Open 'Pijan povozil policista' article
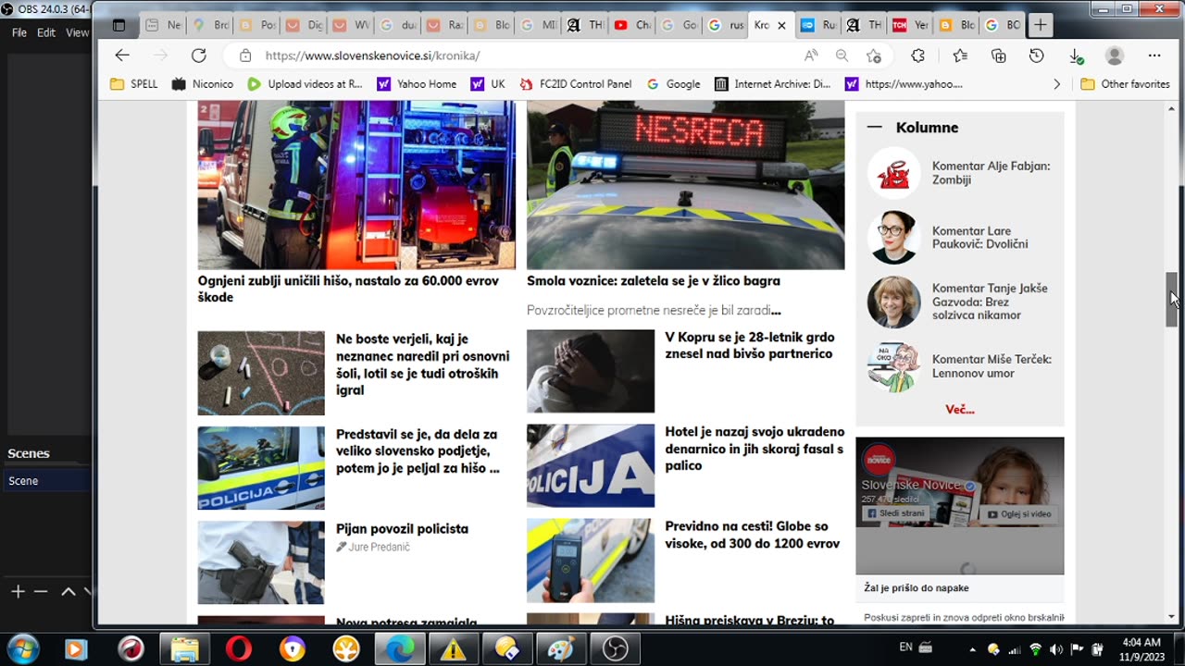 click(402, 529)
